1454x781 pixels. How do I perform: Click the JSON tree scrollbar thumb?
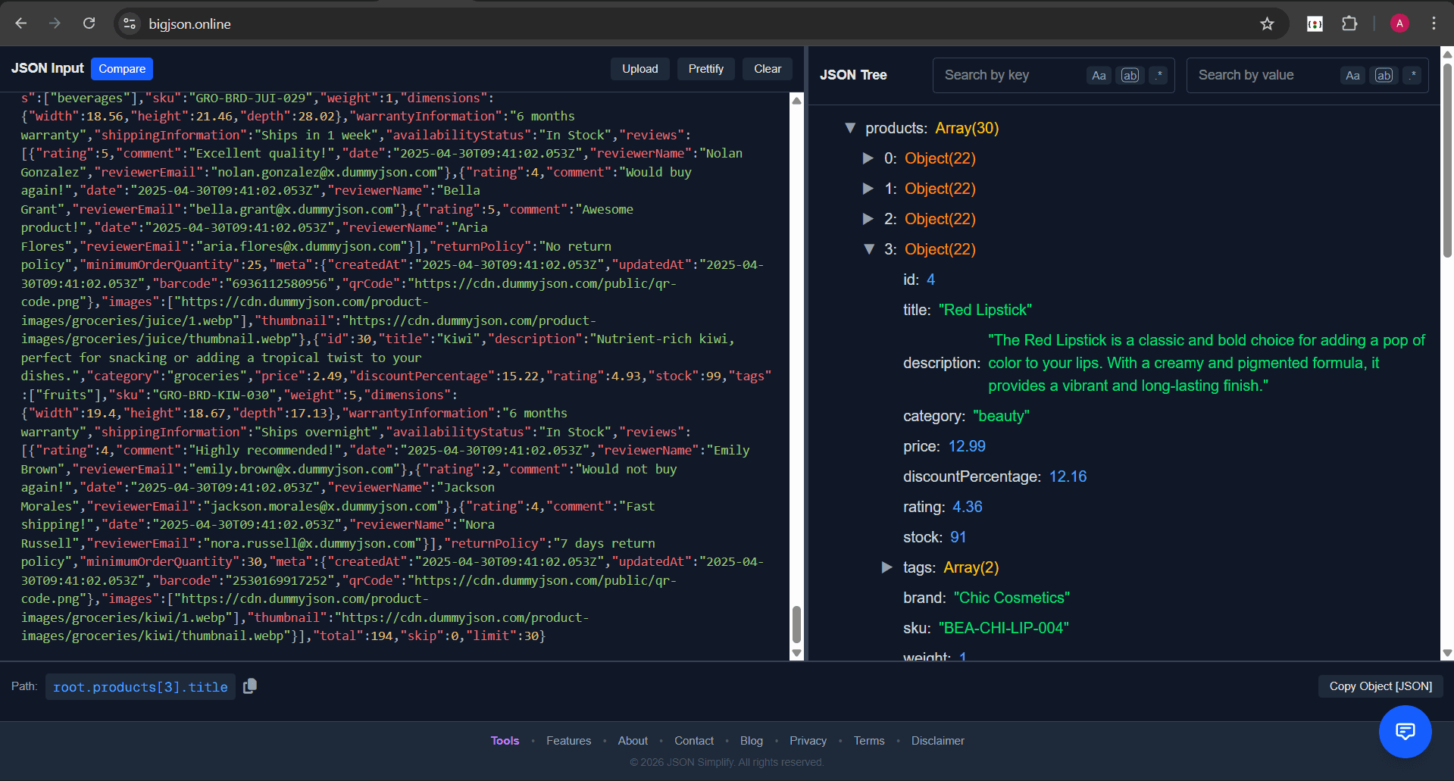pyautogui.click(x=1447, y=161)
